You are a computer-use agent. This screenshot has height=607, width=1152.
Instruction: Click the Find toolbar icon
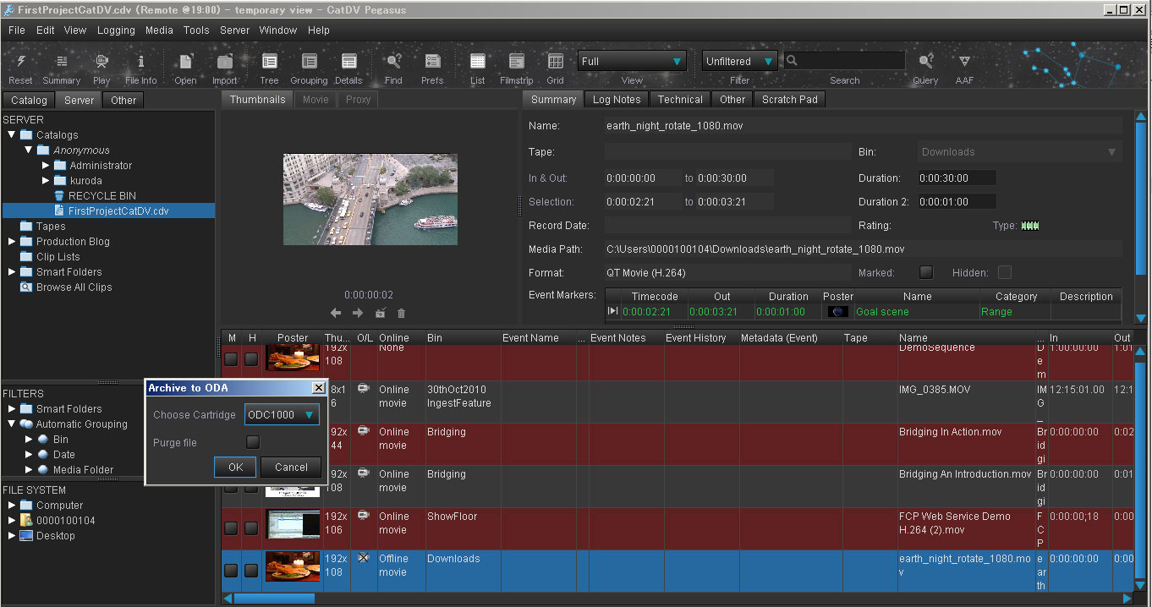pyautogui.click(x=393, y=62)
